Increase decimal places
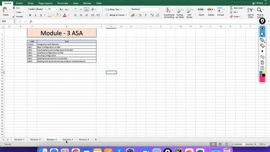The image size is (270, 152). click(152, 15)
